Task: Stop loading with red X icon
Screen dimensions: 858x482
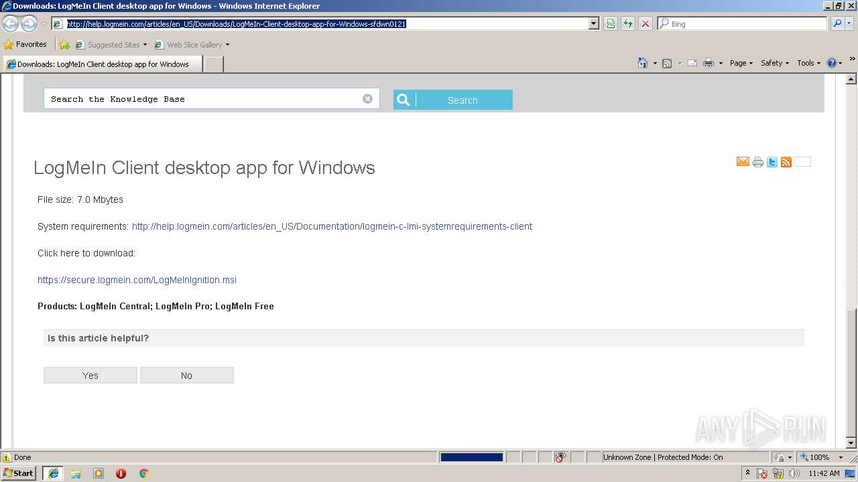Action: pyautogui.click(x=646, y=23)
